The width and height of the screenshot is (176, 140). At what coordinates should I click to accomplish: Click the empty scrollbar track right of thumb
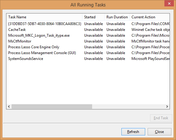pyautogui.click(x=128, y=106)
